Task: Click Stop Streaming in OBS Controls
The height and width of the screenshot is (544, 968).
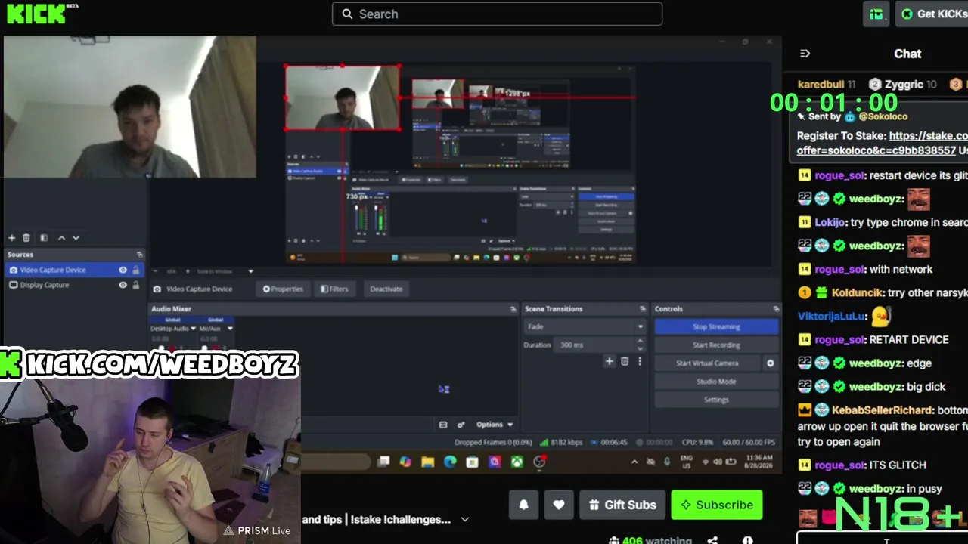Action: point(716,326)
